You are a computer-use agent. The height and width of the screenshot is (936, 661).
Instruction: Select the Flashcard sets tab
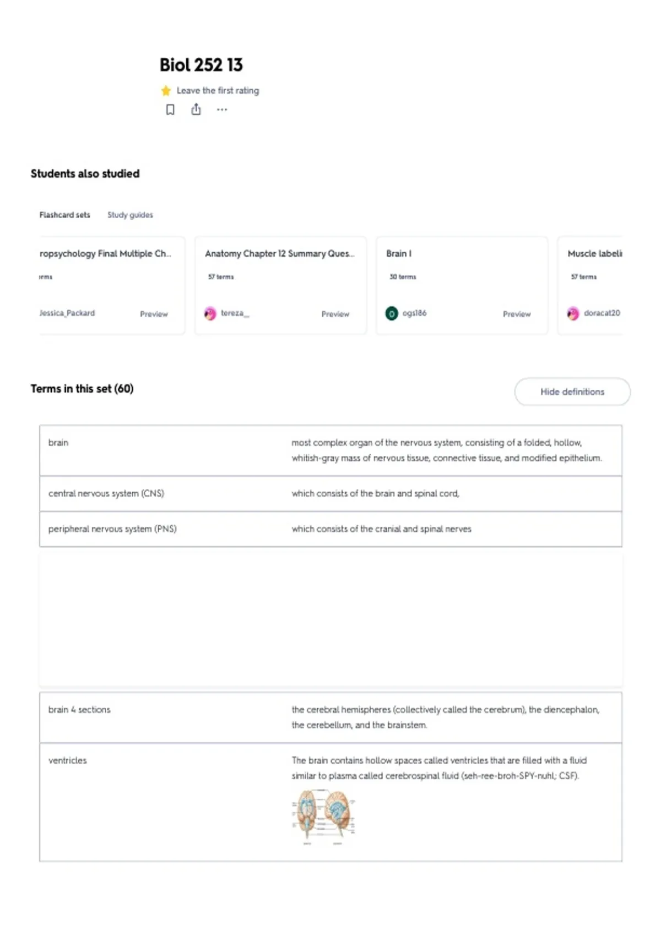coord(64,215)
